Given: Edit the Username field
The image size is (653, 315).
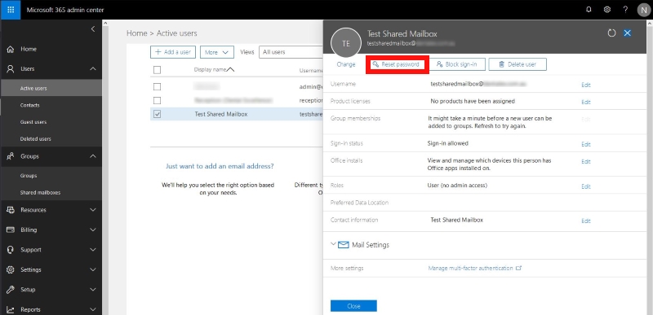Looking at the screenshot, I should (x=586, y=85).
